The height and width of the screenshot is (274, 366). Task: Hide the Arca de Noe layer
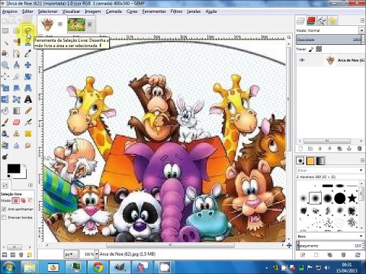[302, 60]
